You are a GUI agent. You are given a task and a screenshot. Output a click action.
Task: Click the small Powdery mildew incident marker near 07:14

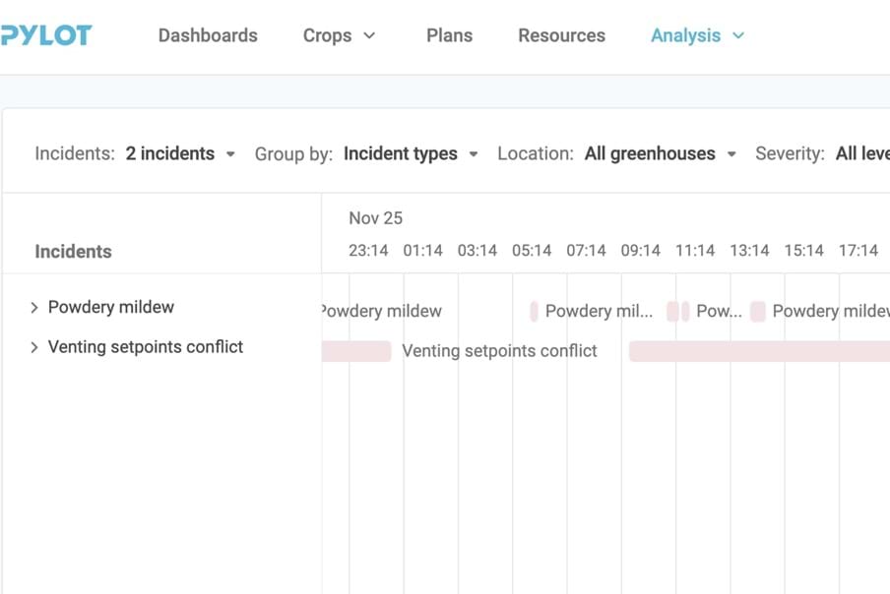click(x=535, y=311)
